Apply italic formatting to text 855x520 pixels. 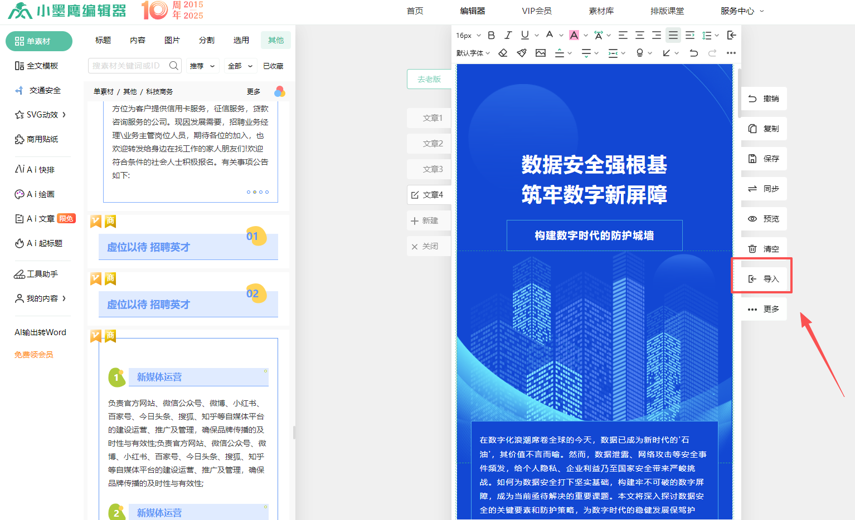[x=508, y=35]
